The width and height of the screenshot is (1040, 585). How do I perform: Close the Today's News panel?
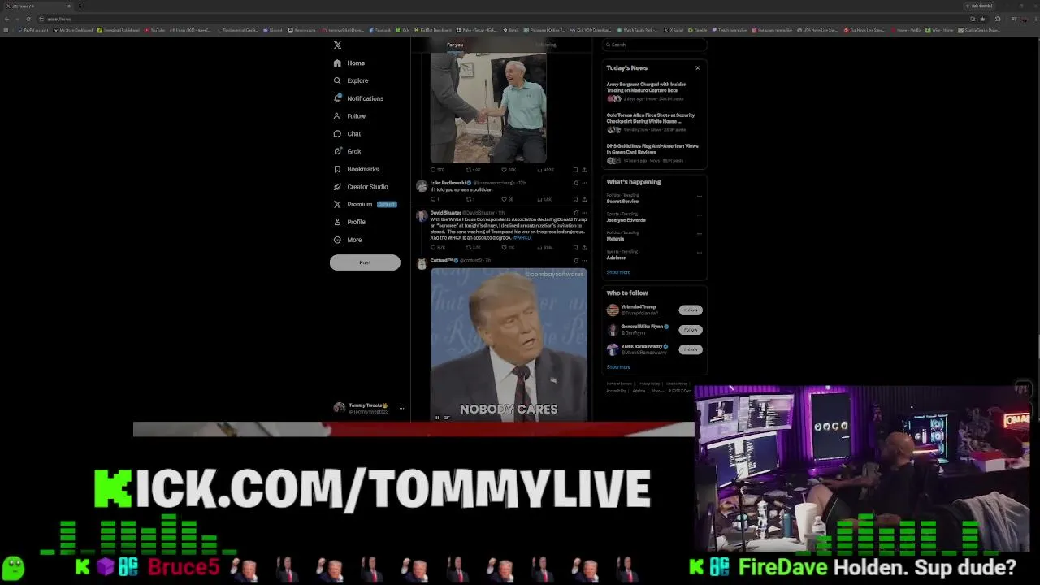[x=697, y=68]
